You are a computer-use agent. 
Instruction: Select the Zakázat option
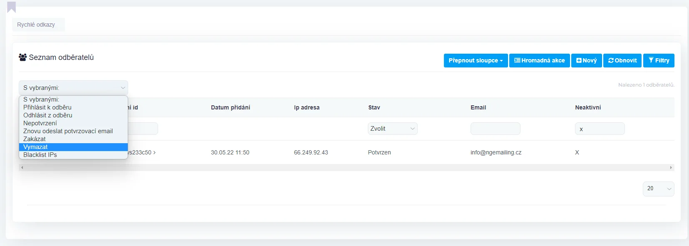click(35, 139)
